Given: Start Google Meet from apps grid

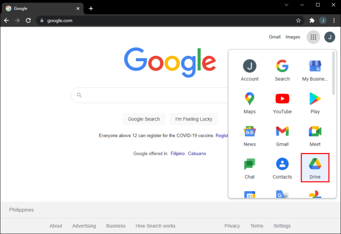Looking at the screenshot, I should (315, 135).
